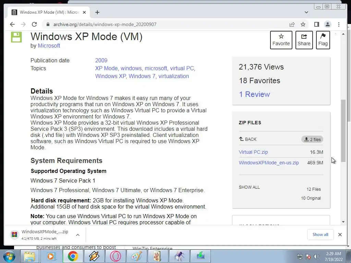351x263 pixels.
Task: Click the Share button
Action: (x=304, y=40)
